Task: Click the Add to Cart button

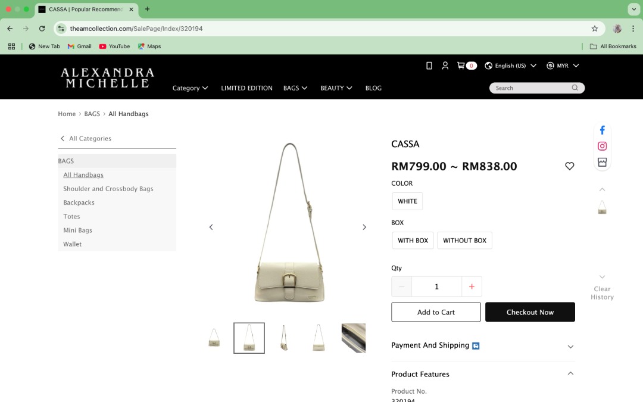Action: click(x=436, y=311)
